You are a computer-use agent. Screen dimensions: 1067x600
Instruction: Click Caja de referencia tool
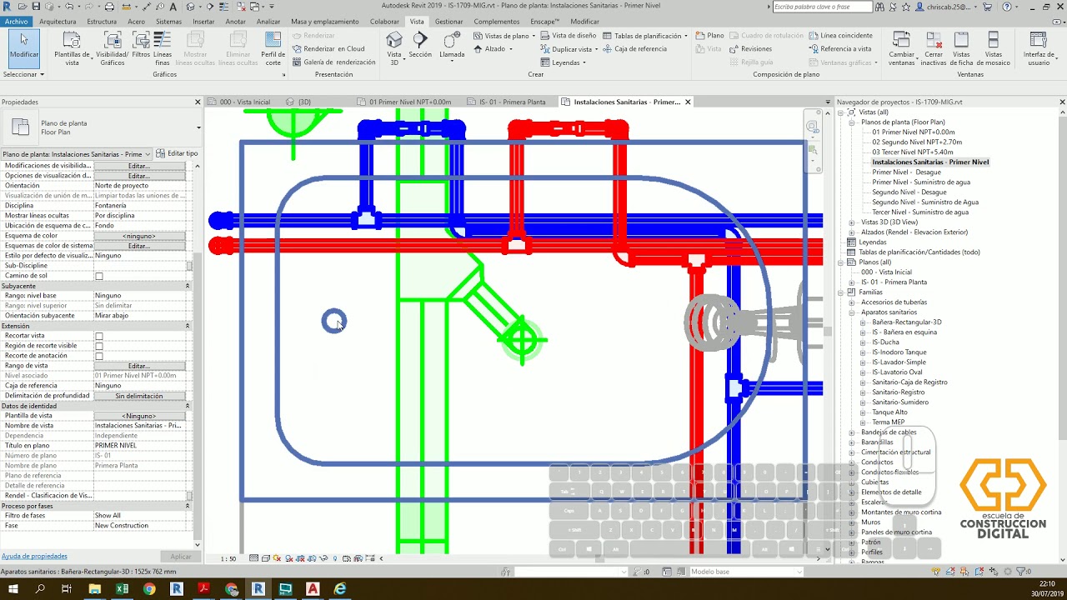coord(634,49)
